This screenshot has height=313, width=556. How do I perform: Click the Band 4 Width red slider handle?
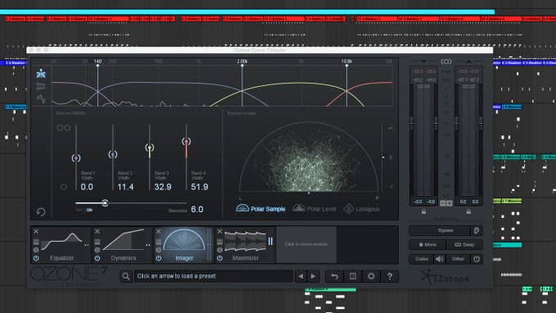click(x=187, y=142)
